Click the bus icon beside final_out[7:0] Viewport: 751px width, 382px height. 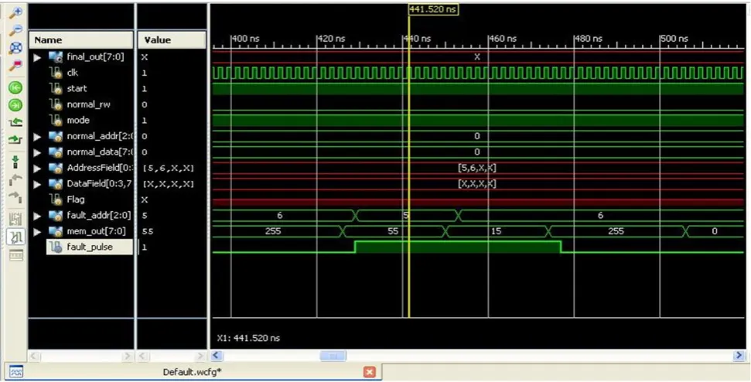56,57
